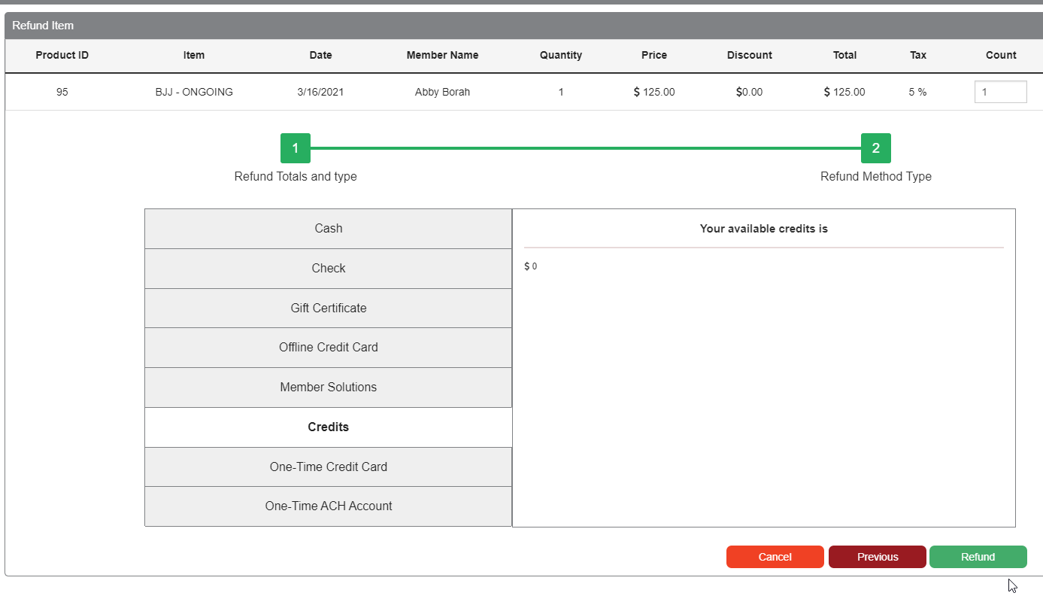Select Offline Credit Card method
1043x605 pixels.
click(328, 348)
